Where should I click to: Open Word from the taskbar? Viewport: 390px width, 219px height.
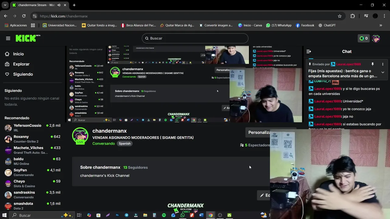pos(201,215)
